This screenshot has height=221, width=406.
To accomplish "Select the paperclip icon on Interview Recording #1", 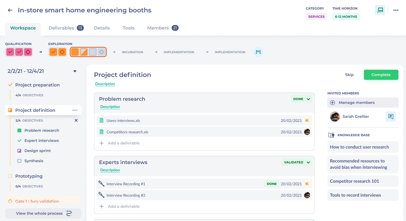I will (101, 183).
